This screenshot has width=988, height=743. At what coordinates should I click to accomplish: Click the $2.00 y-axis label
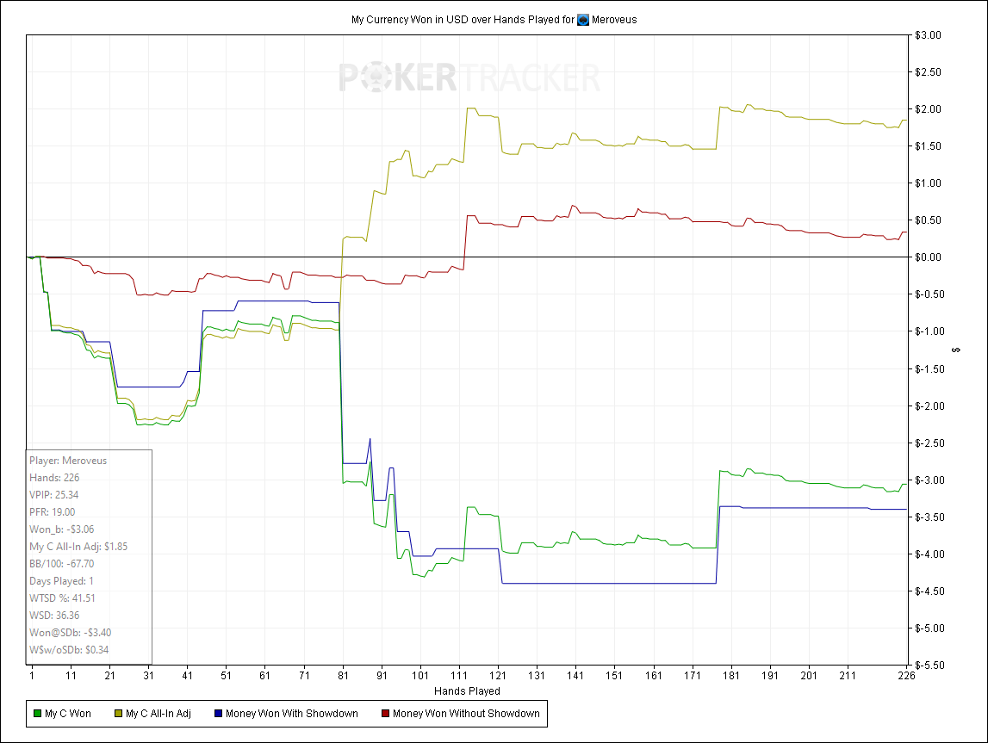coord(929,109)
